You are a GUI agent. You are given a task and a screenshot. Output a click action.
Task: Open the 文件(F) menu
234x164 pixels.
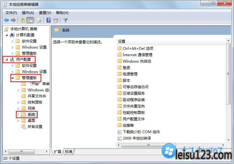point(11,13)
